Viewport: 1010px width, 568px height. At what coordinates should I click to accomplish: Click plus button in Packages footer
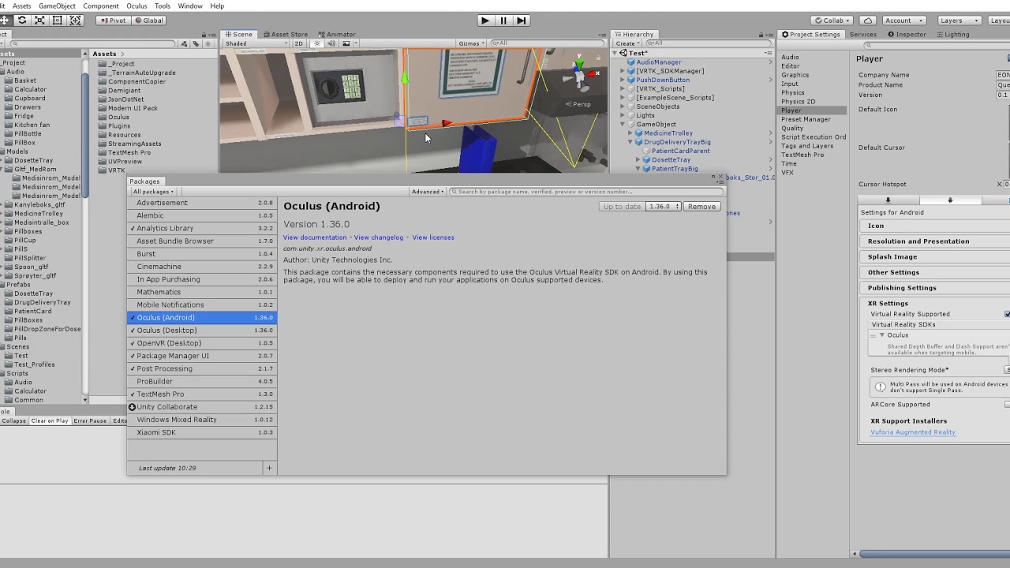tap(269, 468)
